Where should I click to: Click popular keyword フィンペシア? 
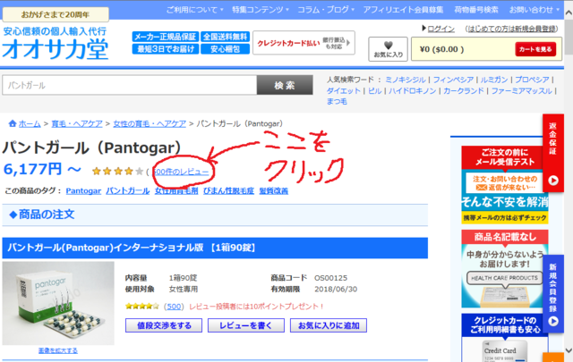(453, 80)
